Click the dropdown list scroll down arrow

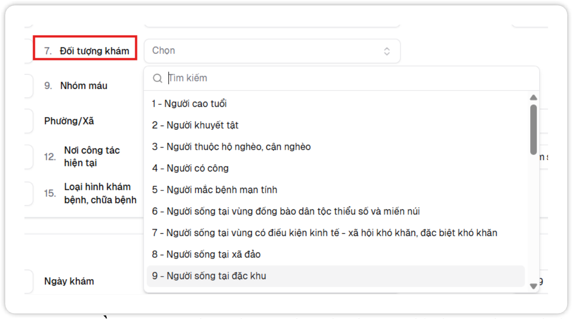[x=534, y=286]
